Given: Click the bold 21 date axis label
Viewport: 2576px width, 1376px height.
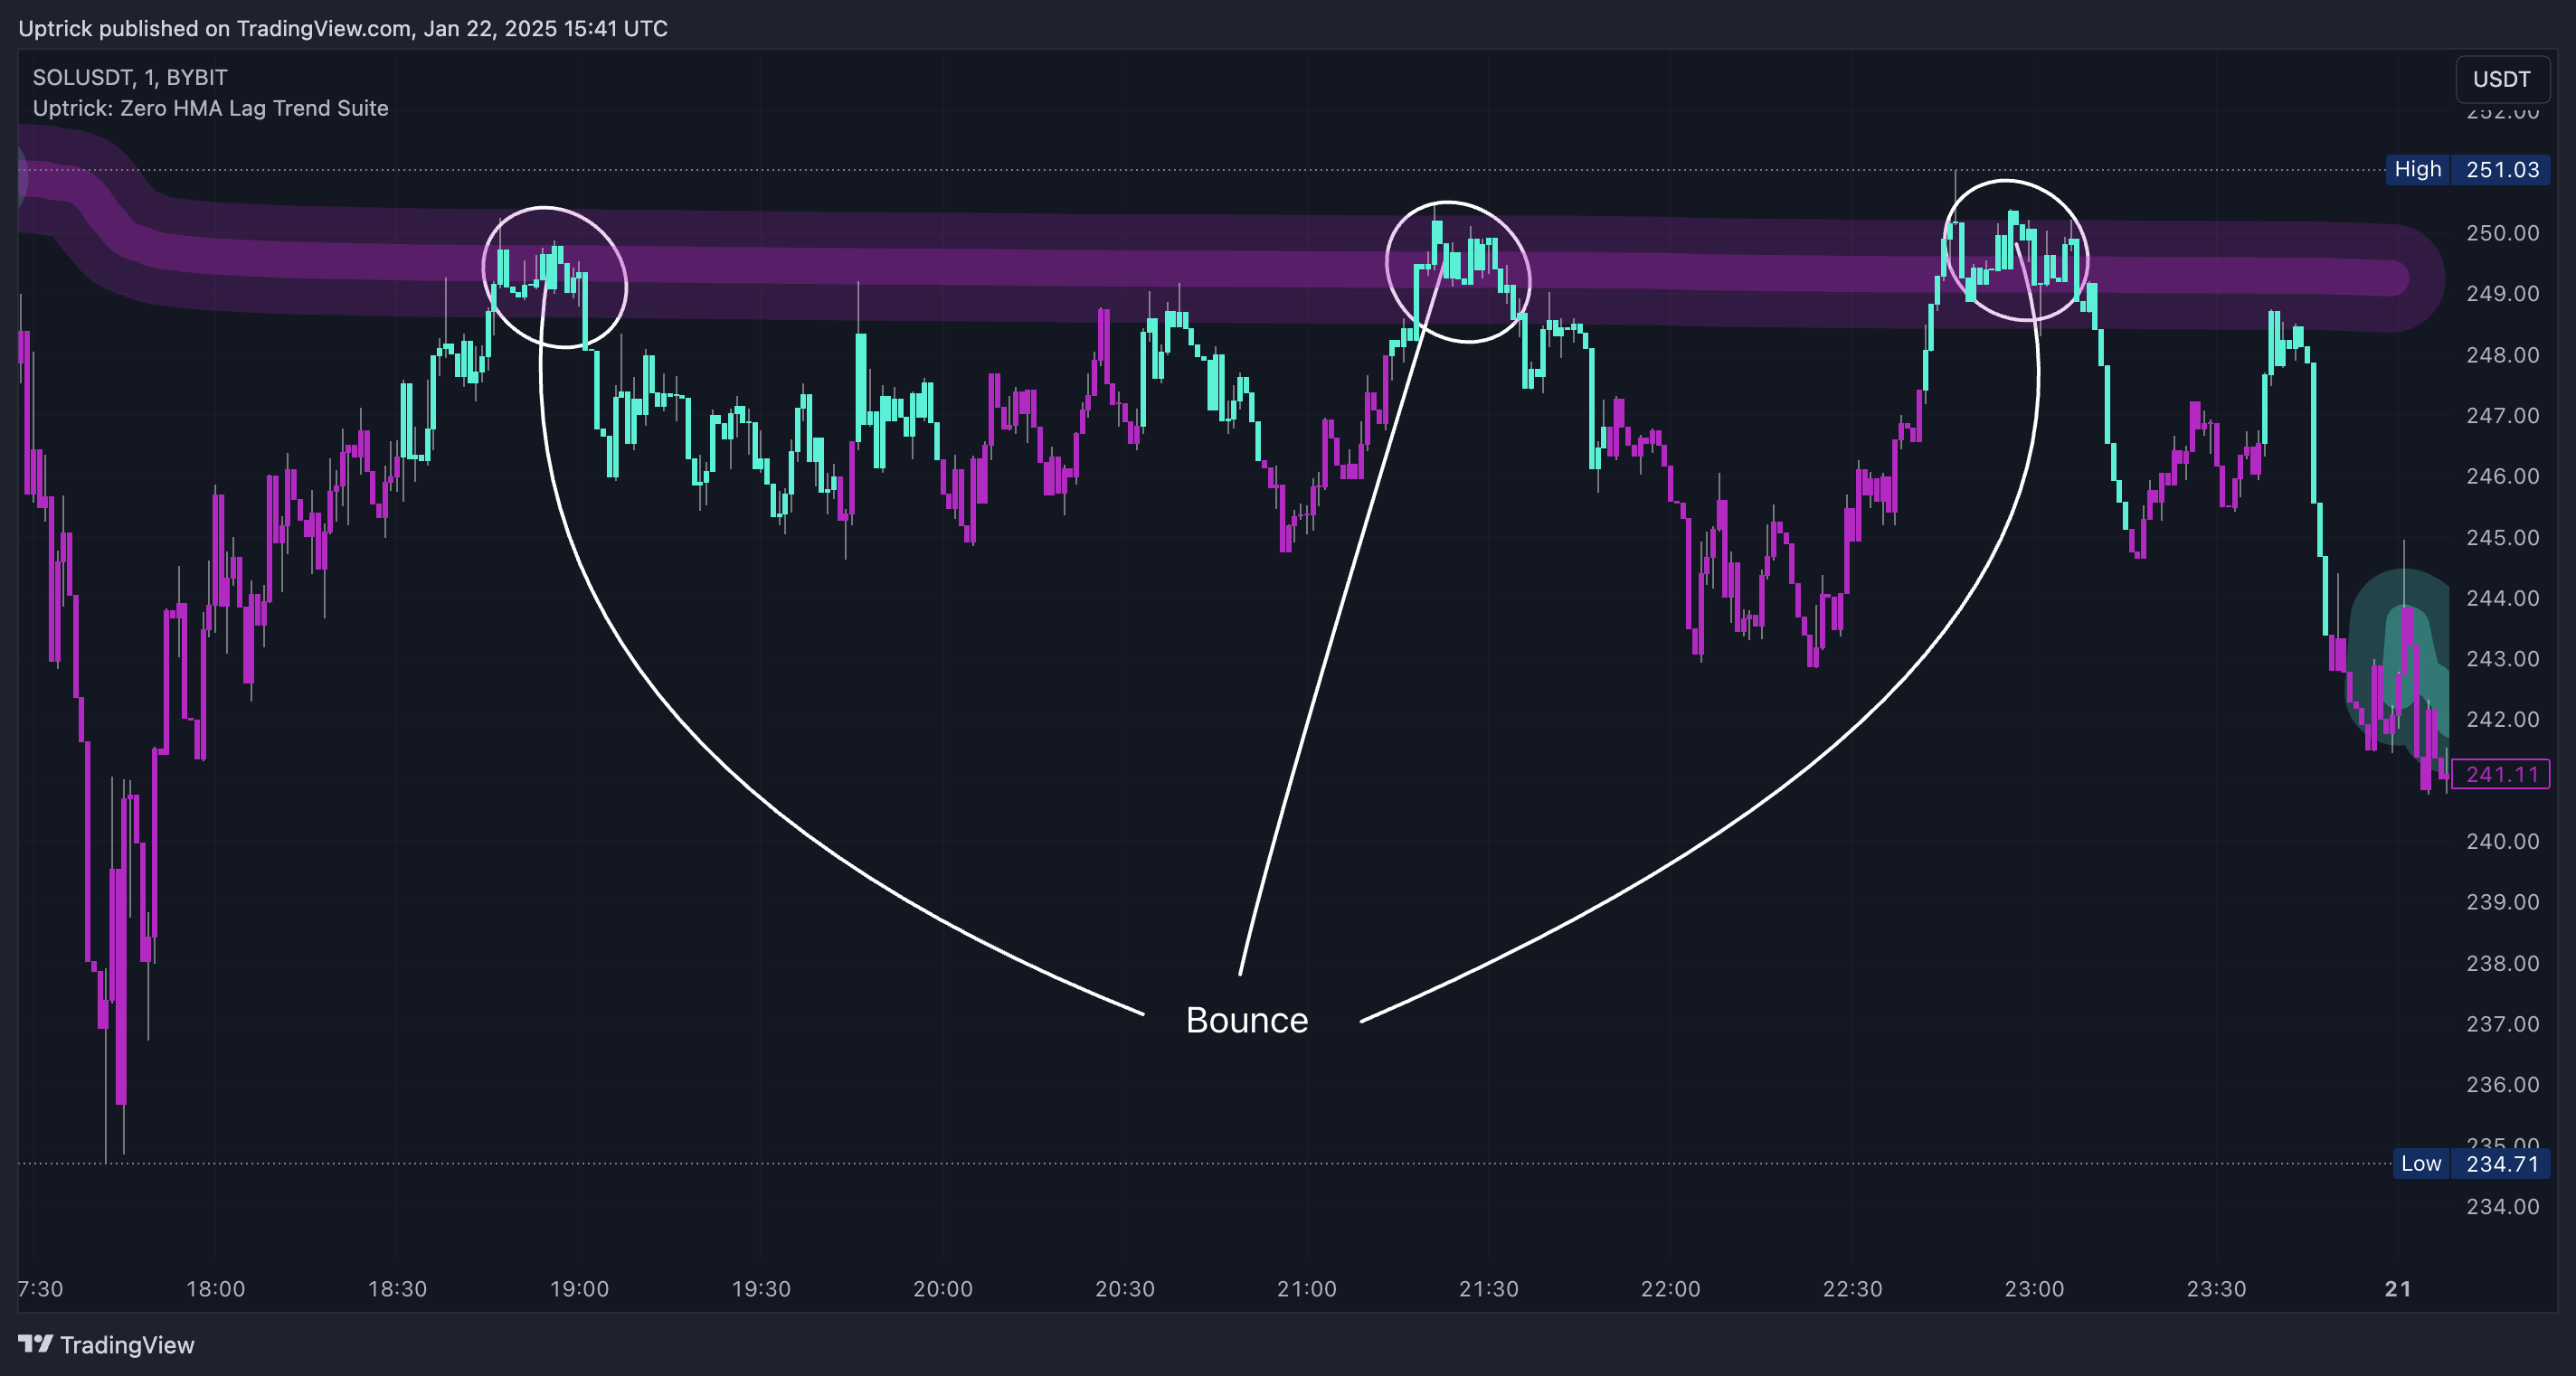Looking at the screenshot, I should (x=2398, y=1289).
